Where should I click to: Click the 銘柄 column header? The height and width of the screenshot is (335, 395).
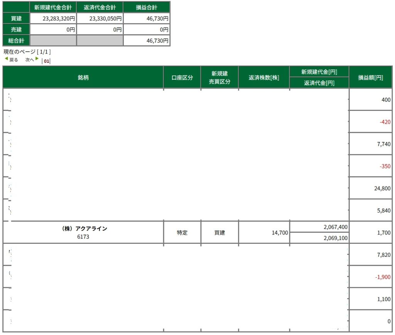coord(83,77)
